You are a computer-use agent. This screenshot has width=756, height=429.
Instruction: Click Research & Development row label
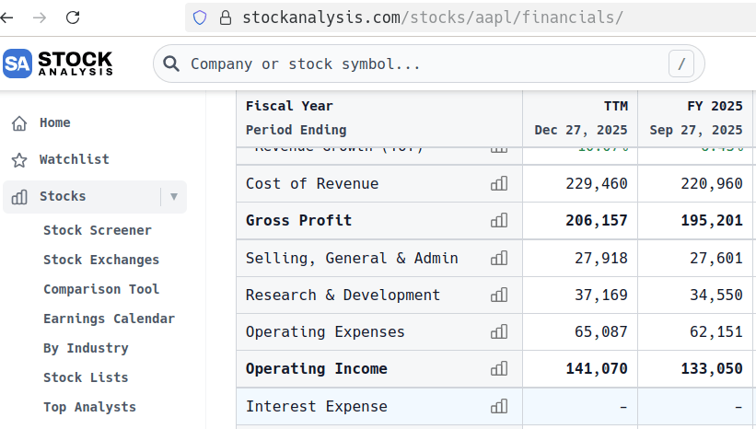click(x=343, y=295)
